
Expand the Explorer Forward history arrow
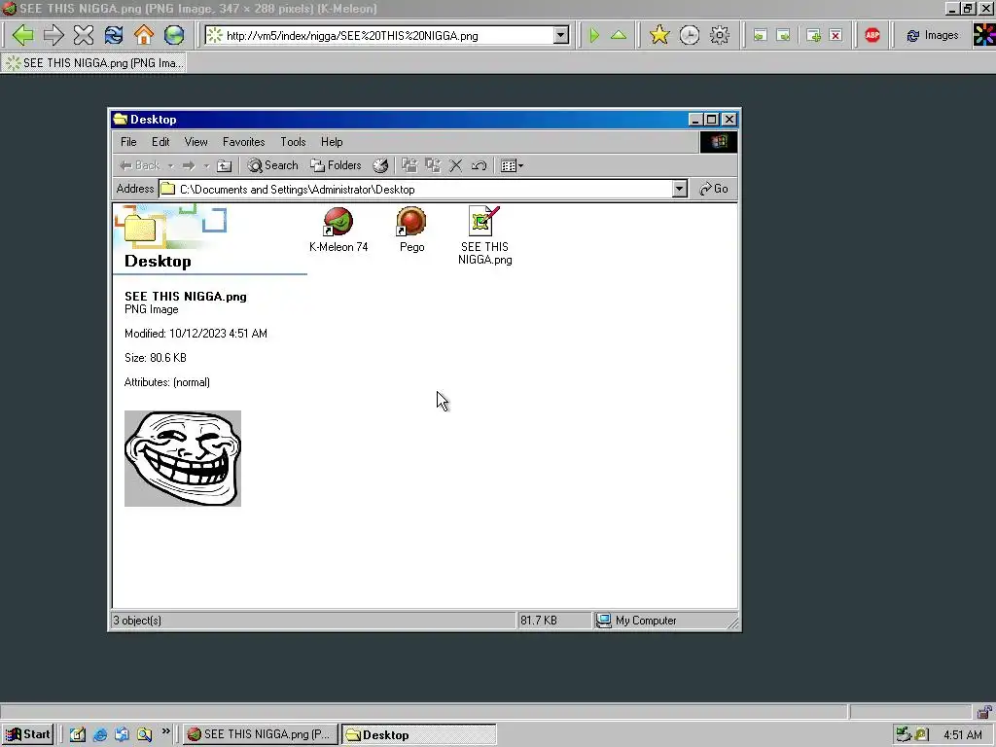click(206, 165)
